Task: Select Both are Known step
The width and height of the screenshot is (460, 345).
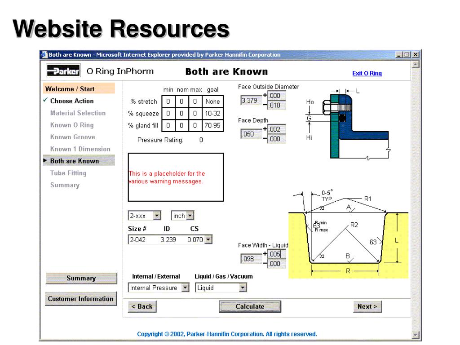Action: 79,161
